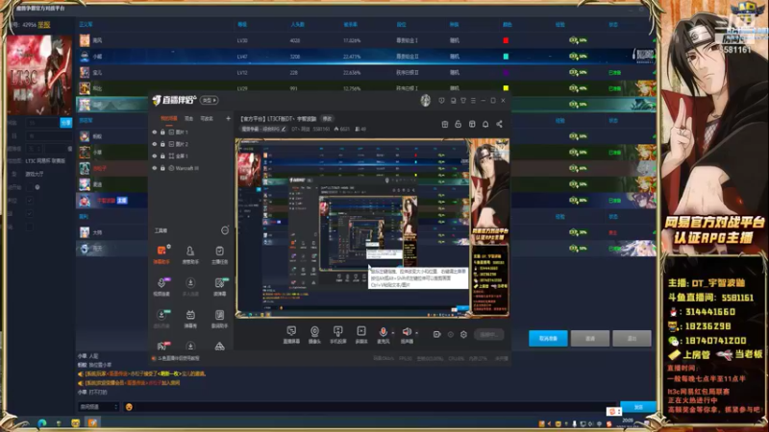This screenshot has height=432, width=769.
Task: Click the orange app icon in taskbar
Action: 92,422
